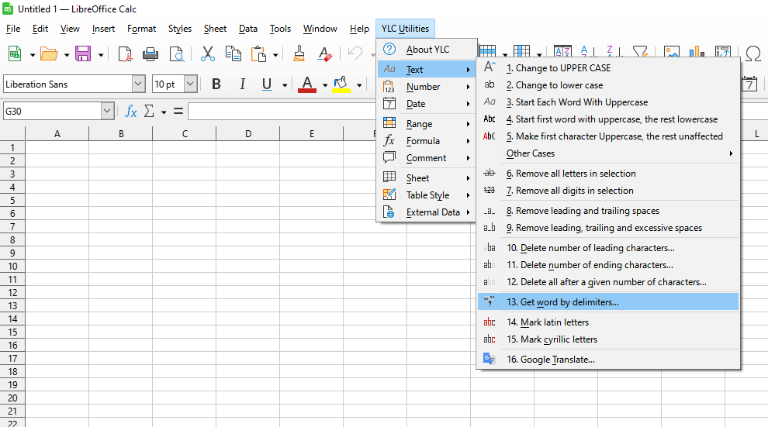Toggle Underline formatting
This screenshot has width=768, height=427.
(x=267, y=84)
